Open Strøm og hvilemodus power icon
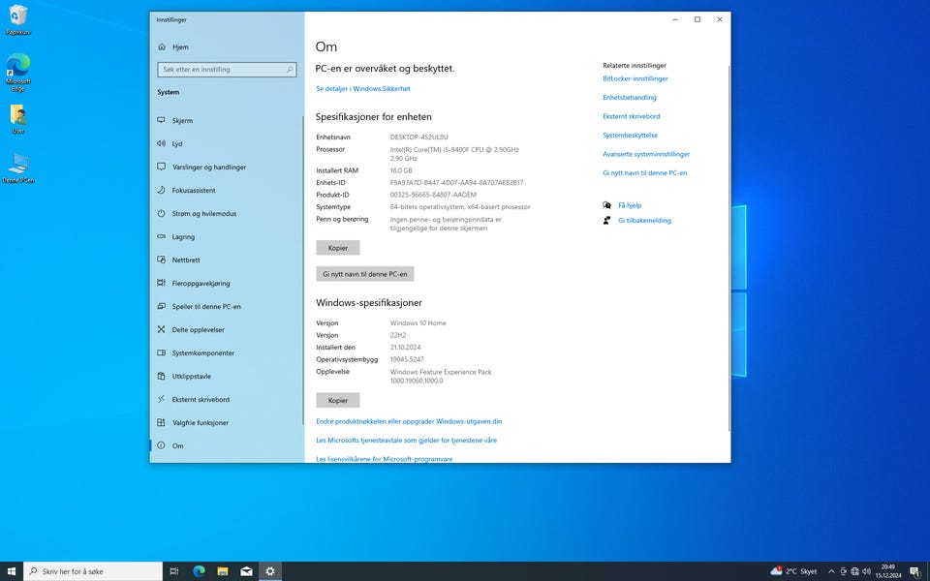 click(x=162, y=213)
